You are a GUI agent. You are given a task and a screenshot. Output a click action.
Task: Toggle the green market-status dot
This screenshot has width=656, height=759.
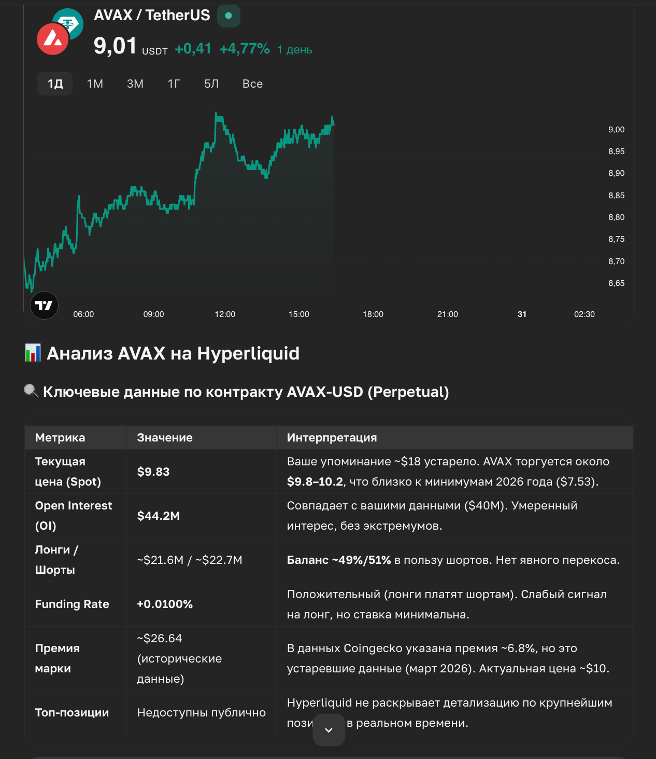point(228,16)
